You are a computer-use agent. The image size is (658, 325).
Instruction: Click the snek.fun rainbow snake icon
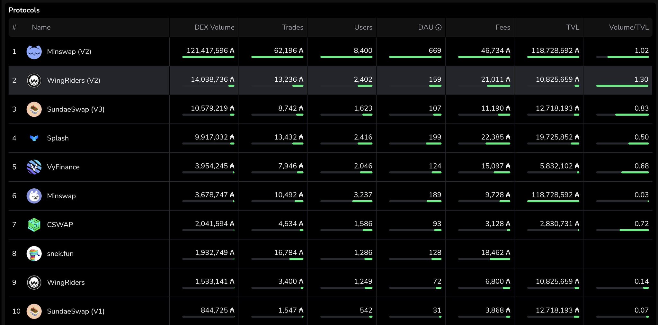34,254
